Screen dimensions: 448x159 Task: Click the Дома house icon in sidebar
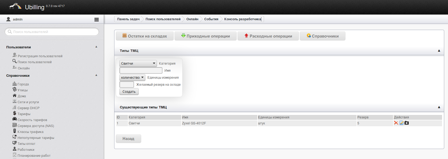15,96
